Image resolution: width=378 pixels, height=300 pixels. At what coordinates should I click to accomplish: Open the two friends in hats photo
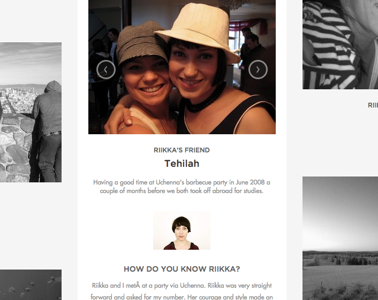(182, 67)
